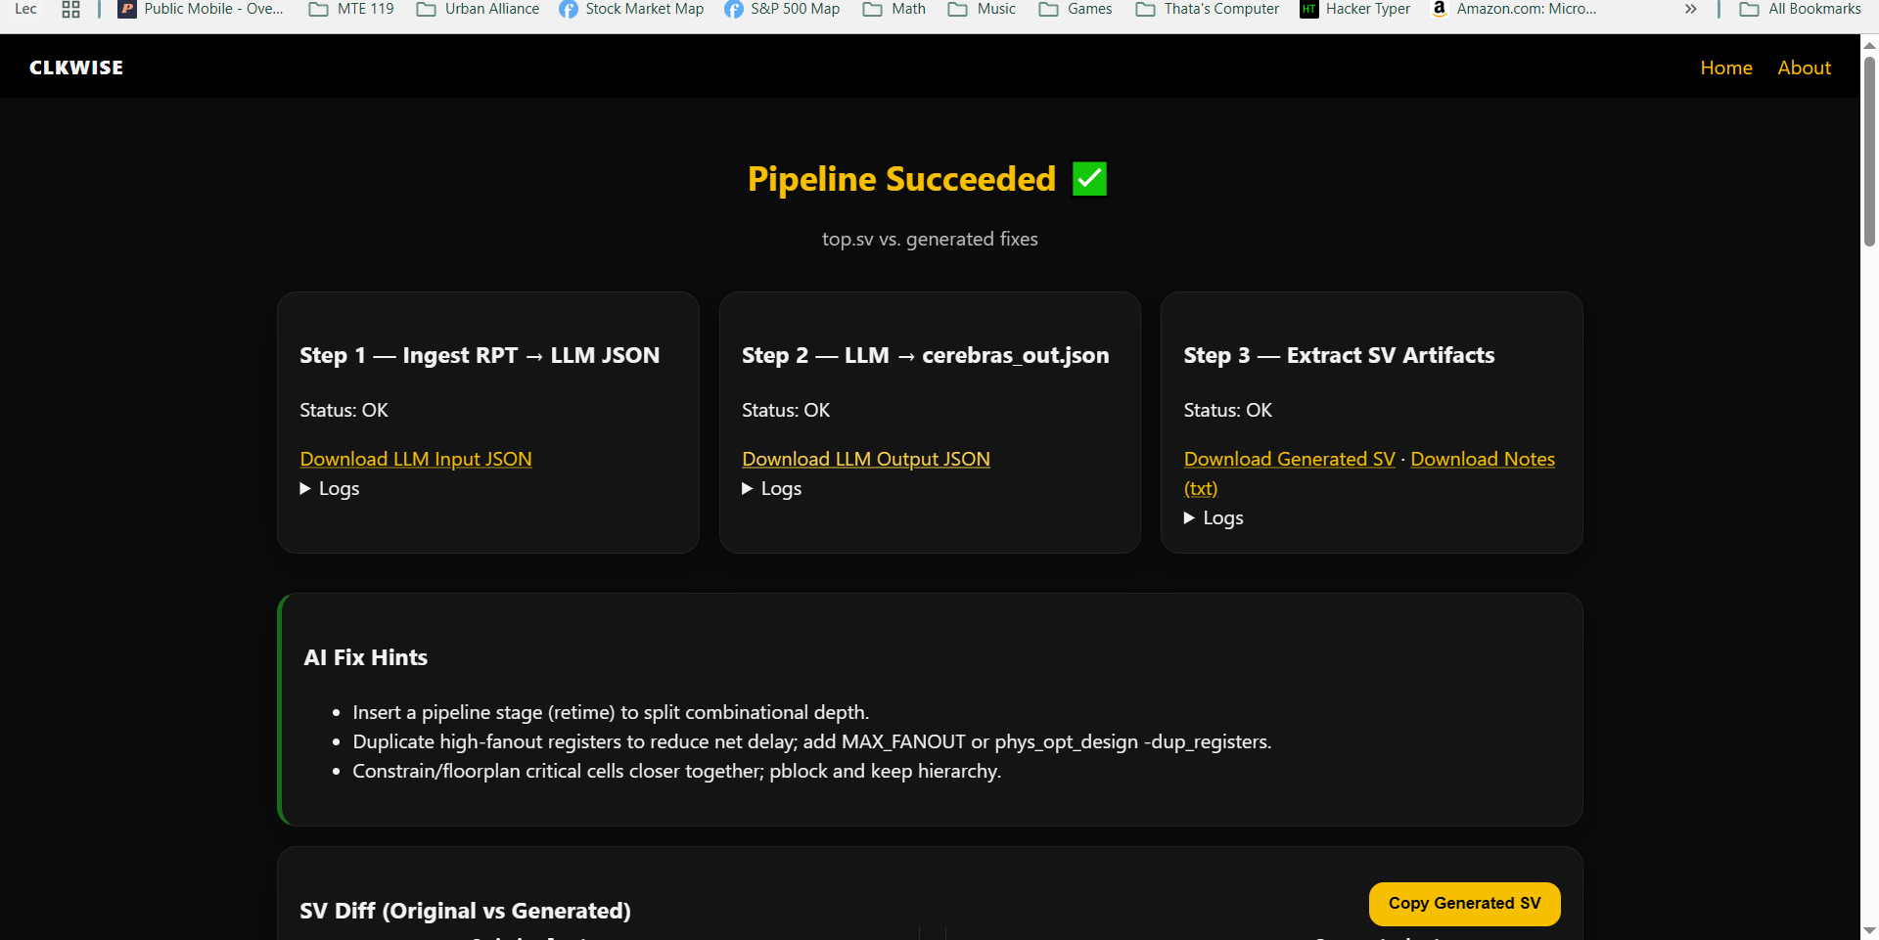Click 'top.sv vs. generated fixes' subtitle
Screen dimensions: 1879x940
point(930,239)
